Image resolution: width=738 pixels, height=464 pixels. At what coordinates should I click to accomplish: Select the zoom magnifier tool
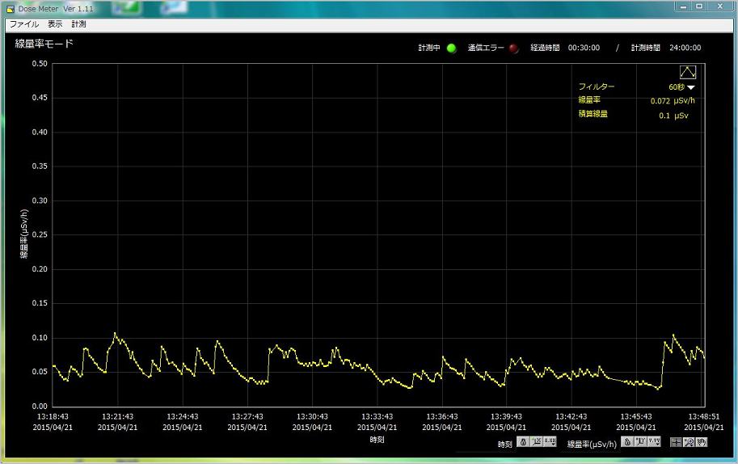(x=689, y=442)
